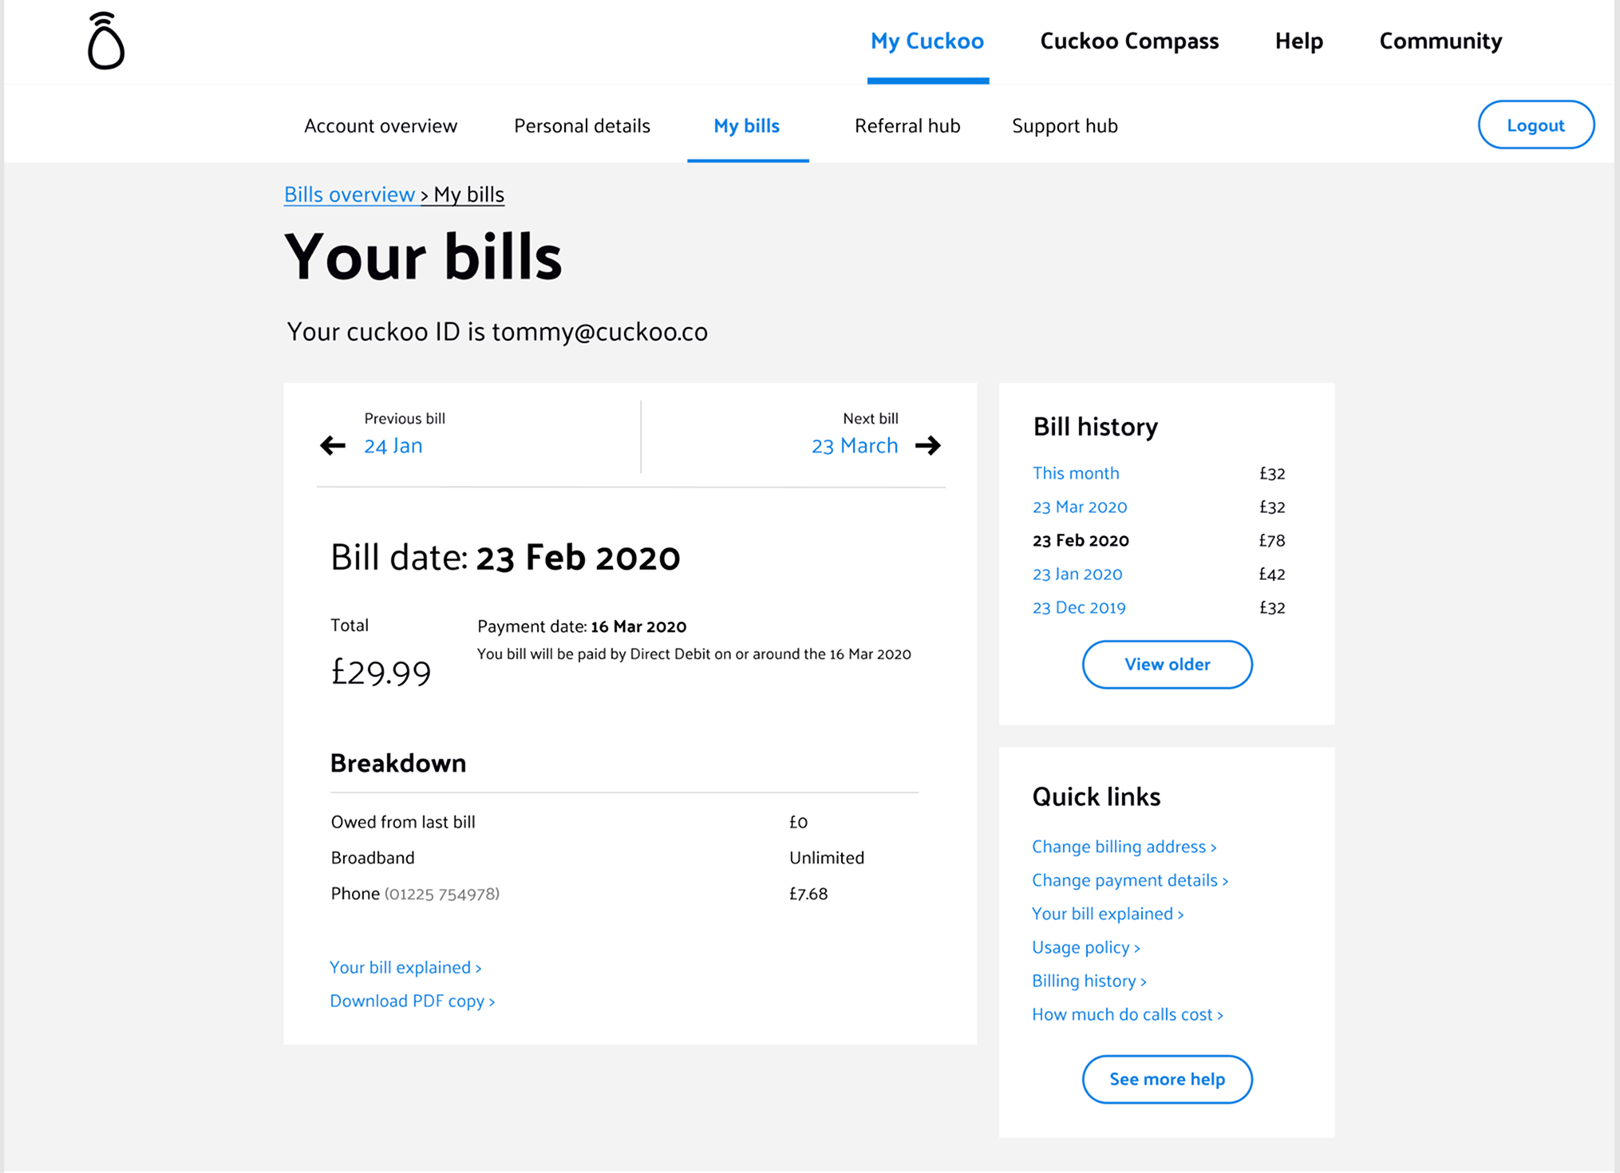The width and height of the screenshot is (1620, 1173).
Task: Switch to the Account overview tab
Action: pos(380,126)
